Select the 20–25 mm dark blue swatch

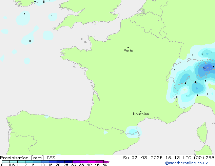coord(61,162)
